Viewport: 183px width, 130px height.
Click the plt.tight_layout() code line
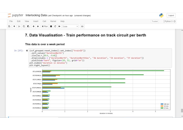pos(40,65)
